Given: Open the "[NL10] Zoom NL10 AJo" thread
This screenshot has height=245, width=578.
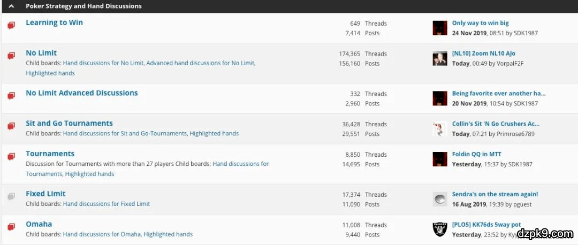Looking at the screenshot, I should pyautogui.click(x=483, y=53).
